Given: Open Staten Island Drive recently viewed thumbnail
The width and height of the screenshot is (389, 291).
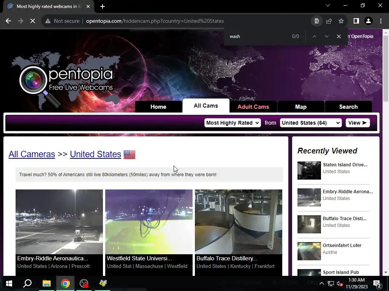Looking at the screenshot, I should tap(309, 171).
